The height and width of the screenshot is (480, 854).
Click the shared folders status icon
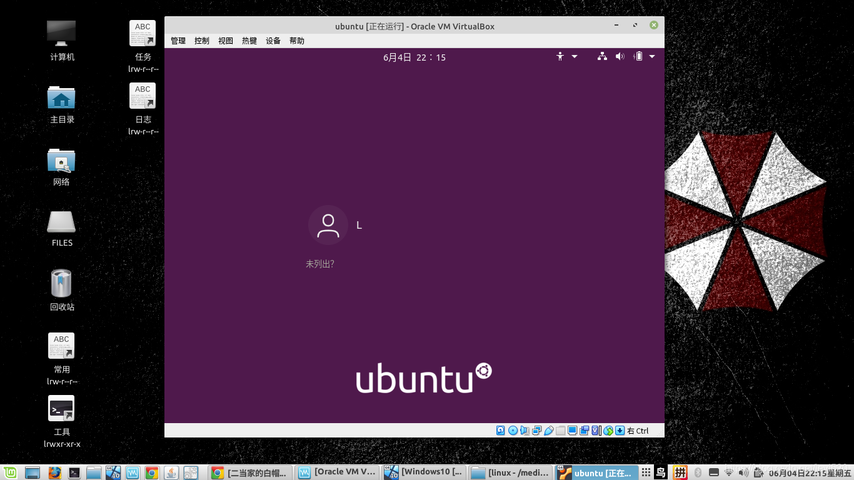click(560, 431)
